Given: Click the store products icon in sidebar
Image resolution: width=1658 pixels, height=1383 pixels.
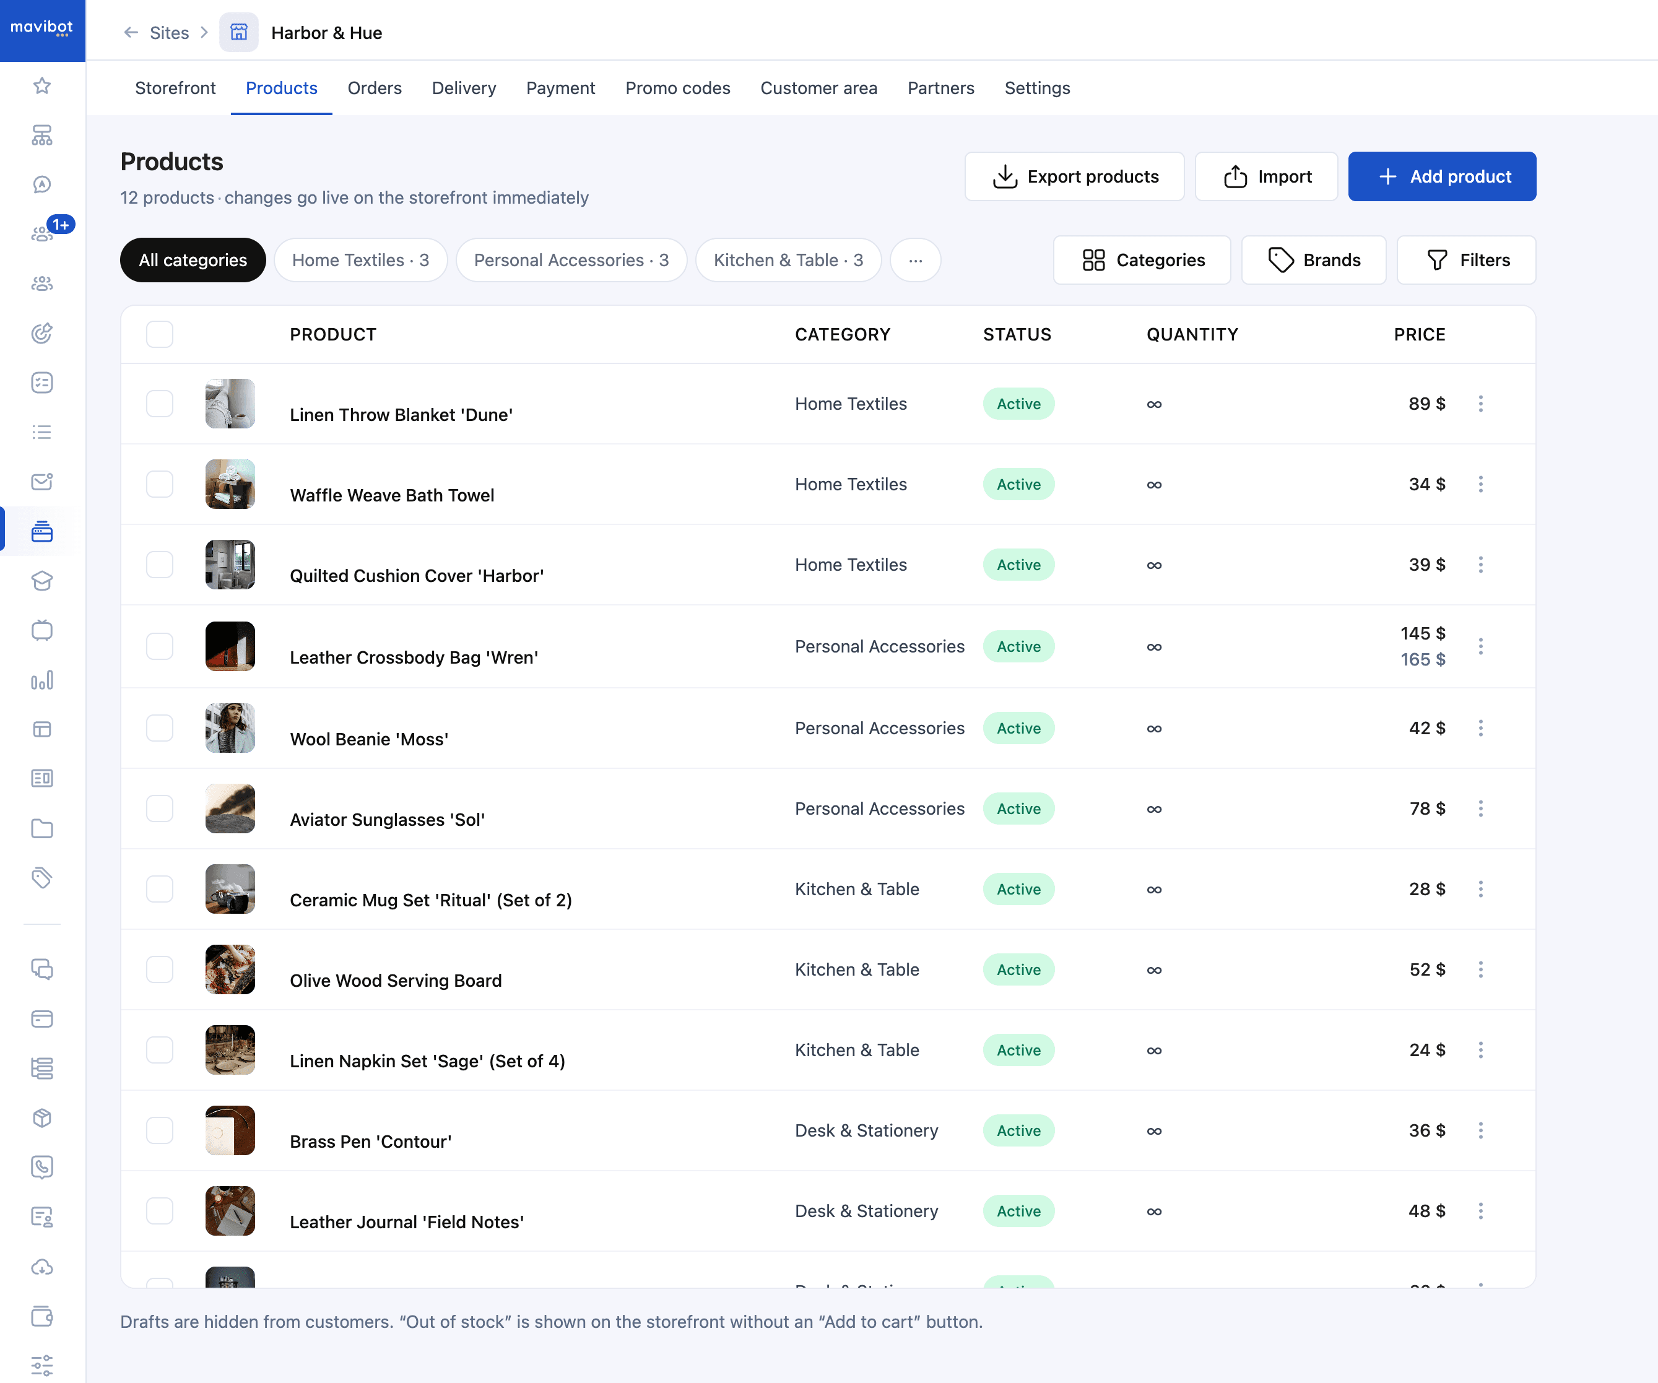Looking at the screenshot, I should [42, 531].
